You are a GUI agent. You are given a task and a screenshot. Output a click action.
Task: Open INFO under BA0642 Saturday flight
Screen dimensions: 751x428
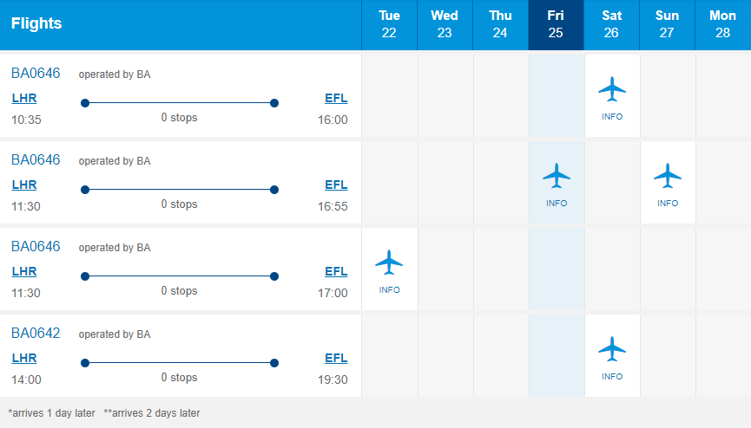coord(612,376)
